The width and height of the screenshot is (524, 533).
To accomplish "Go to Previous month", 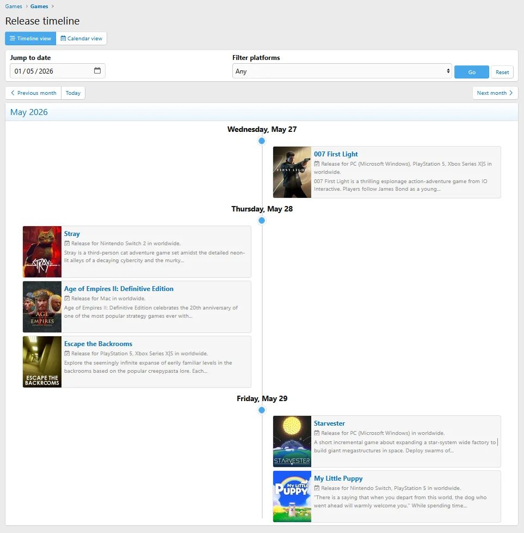I will 33,93.
